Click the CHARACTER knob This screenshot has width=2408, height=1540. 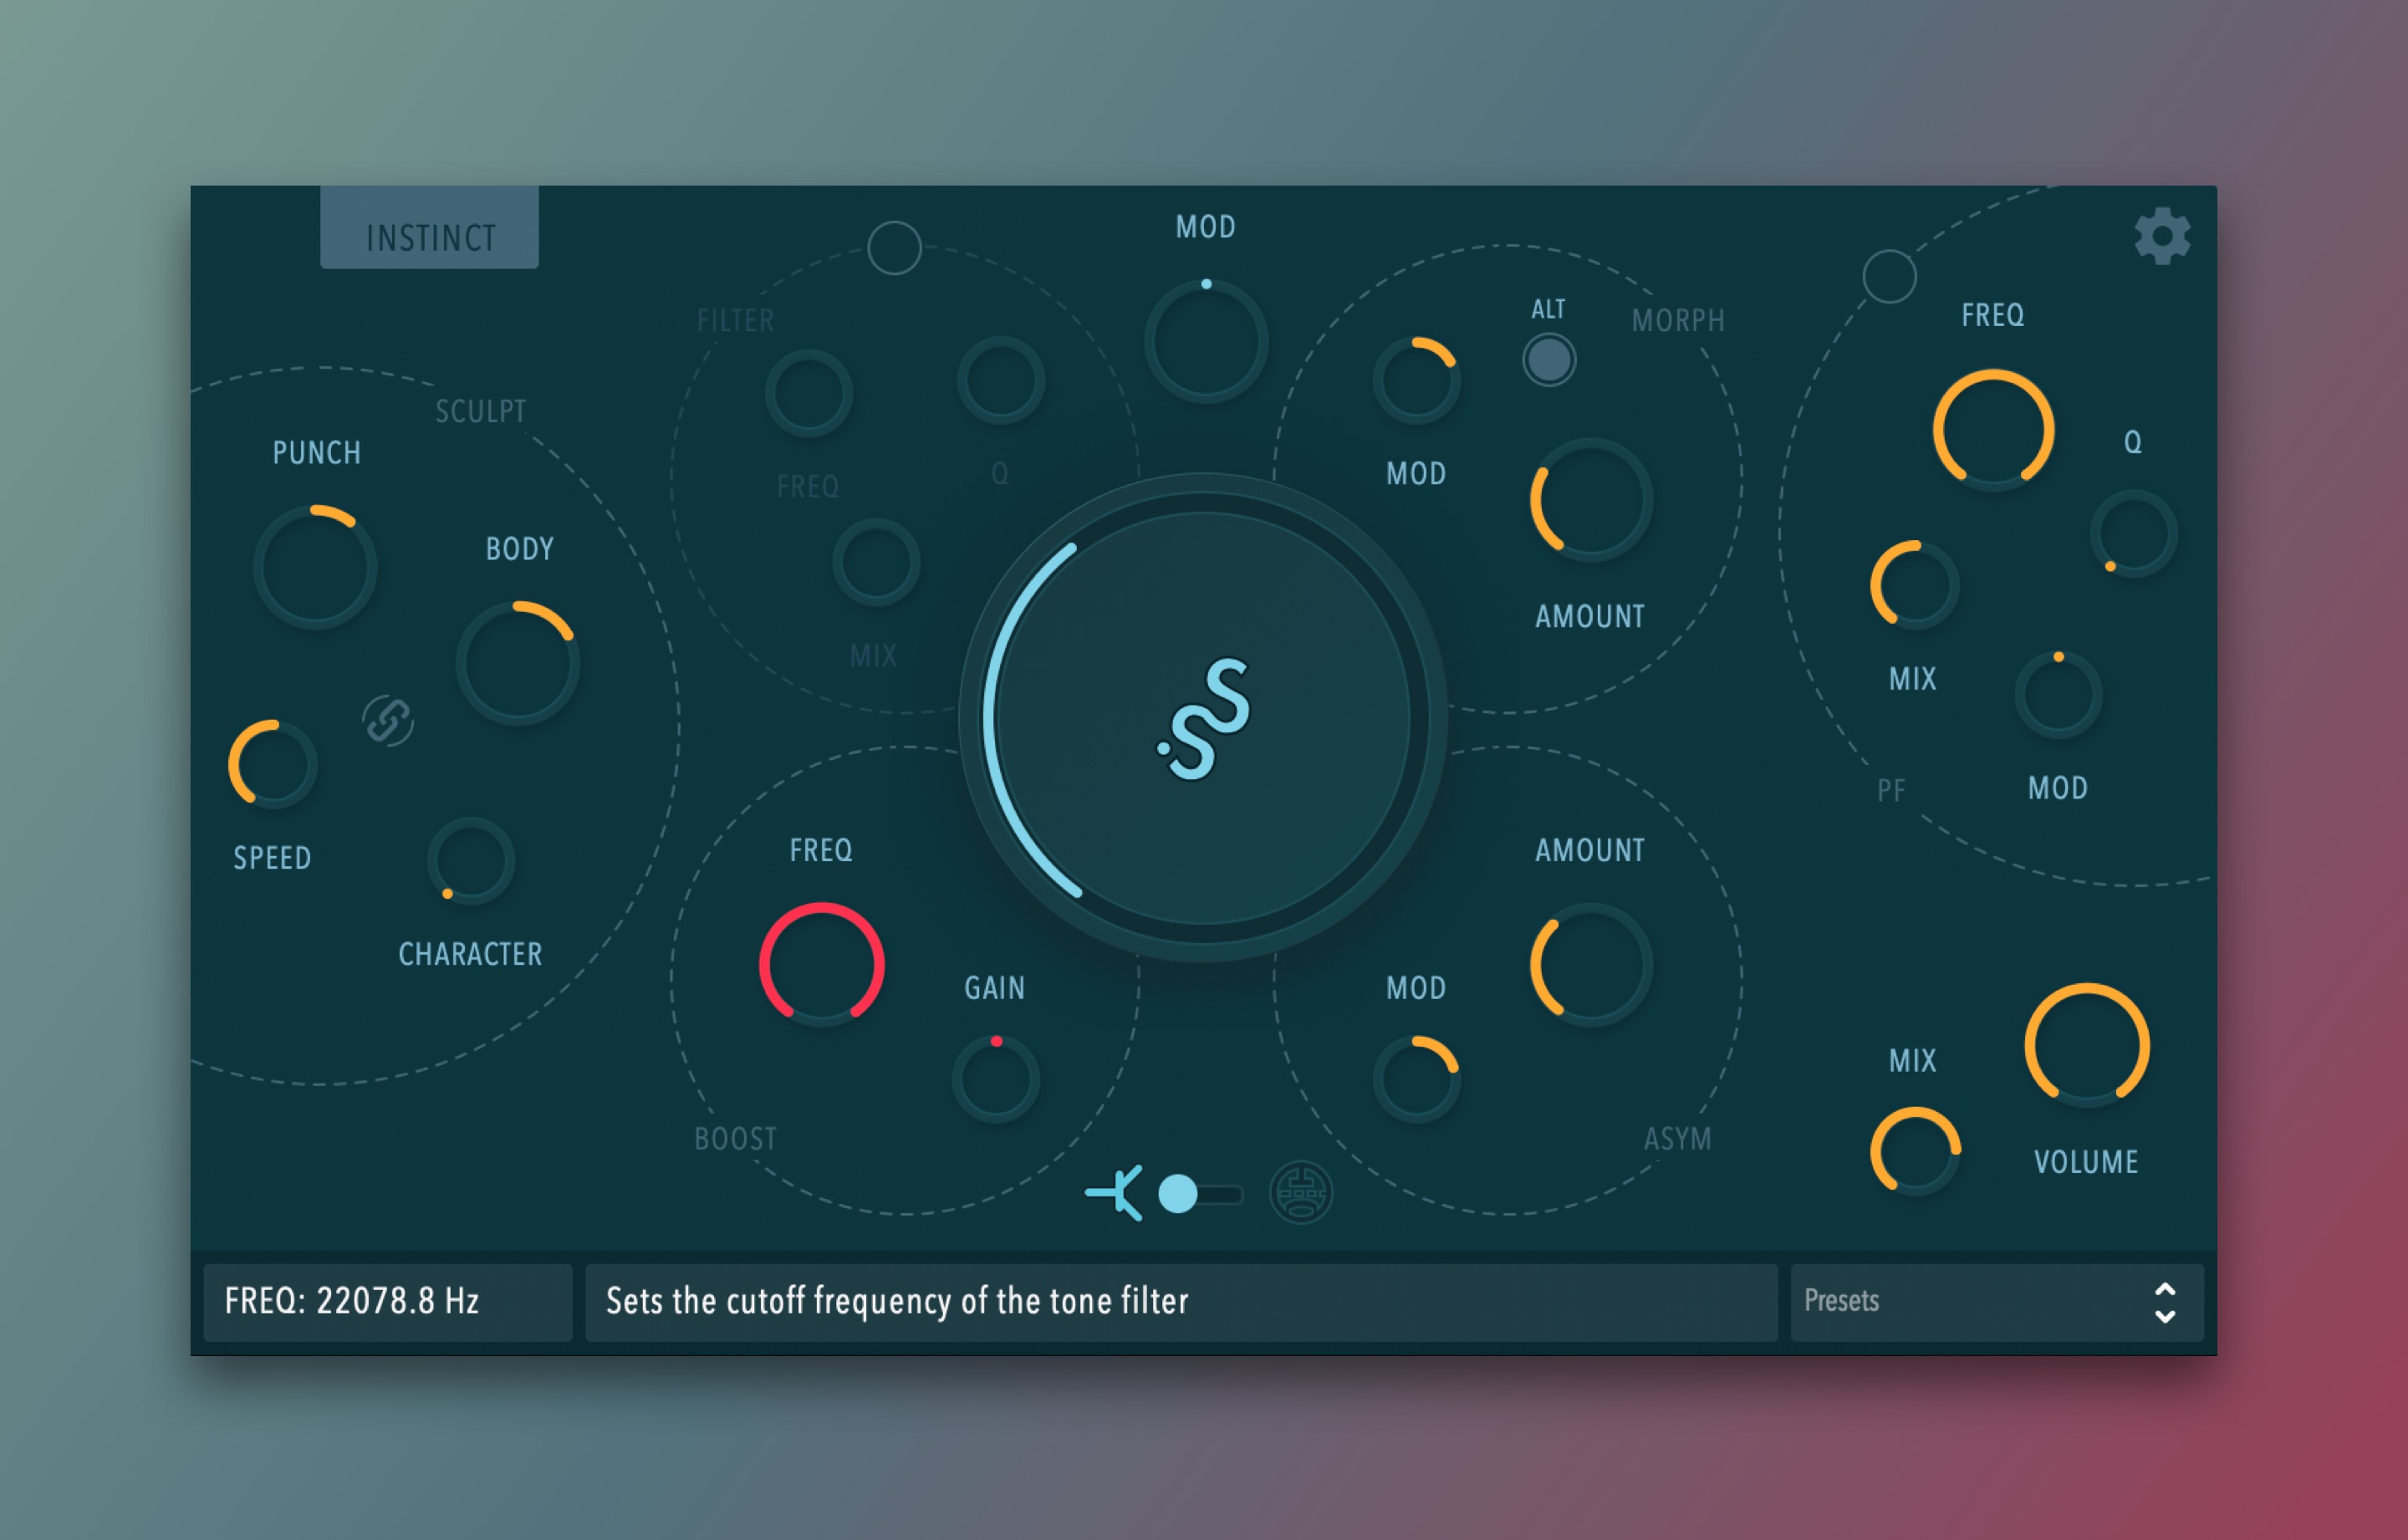471,861
